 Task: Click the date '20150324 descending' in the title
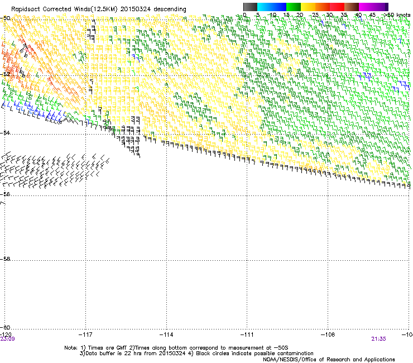[153, 9]
